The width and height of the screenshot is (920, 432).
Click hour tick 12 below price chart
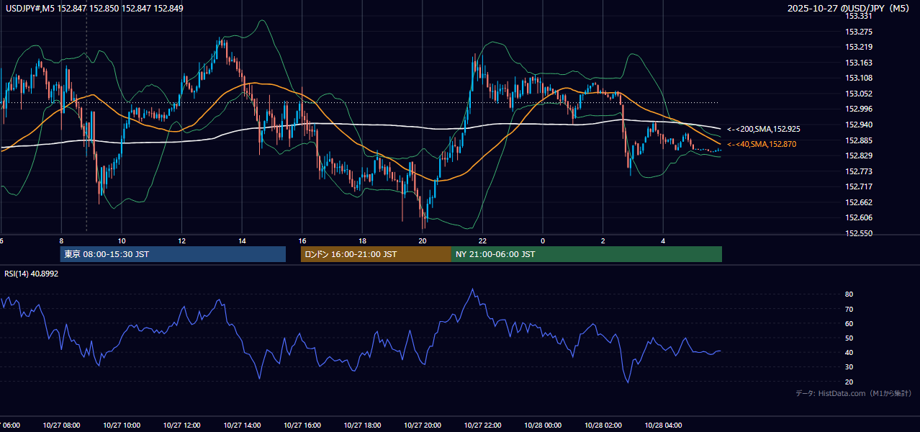click(x=181, y=240)
